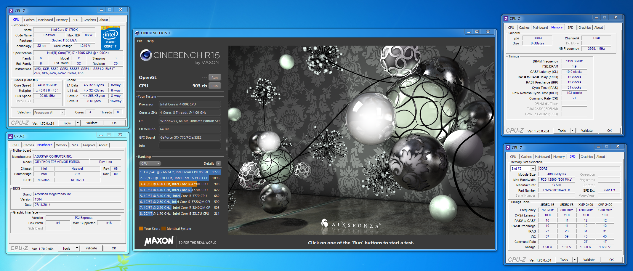
Task: Select ranking row Intel Core i7-3770 score 662
Action: [x=180, y=196]
